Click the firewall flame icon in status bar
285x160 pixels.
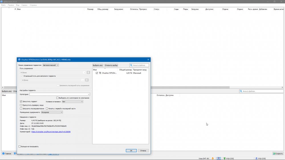[x=212, y=158]
